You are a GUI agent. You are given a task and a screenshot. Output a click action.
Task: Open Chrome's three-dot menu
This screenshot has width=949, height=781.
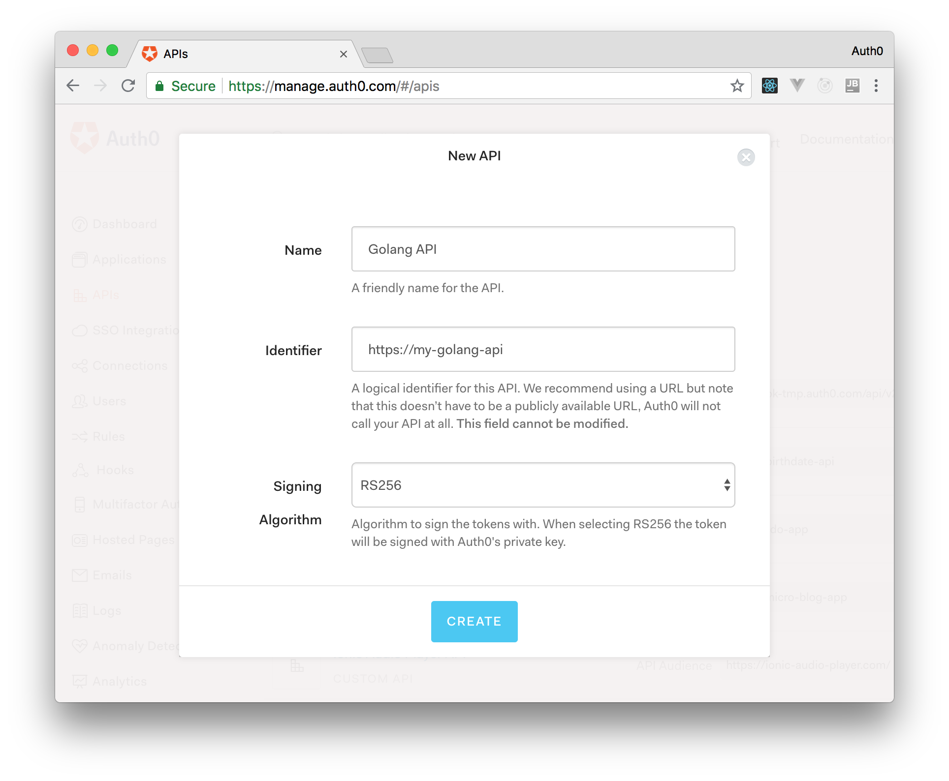point(876,86)
